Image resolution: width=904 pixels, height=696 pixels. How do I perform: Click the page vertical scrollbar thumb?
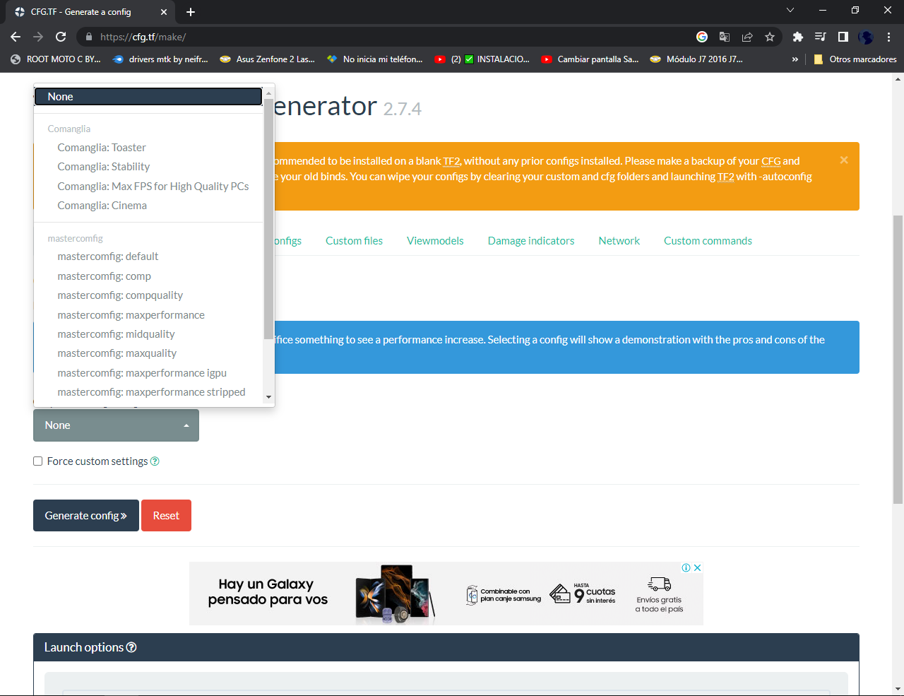[x=898, y=360]
